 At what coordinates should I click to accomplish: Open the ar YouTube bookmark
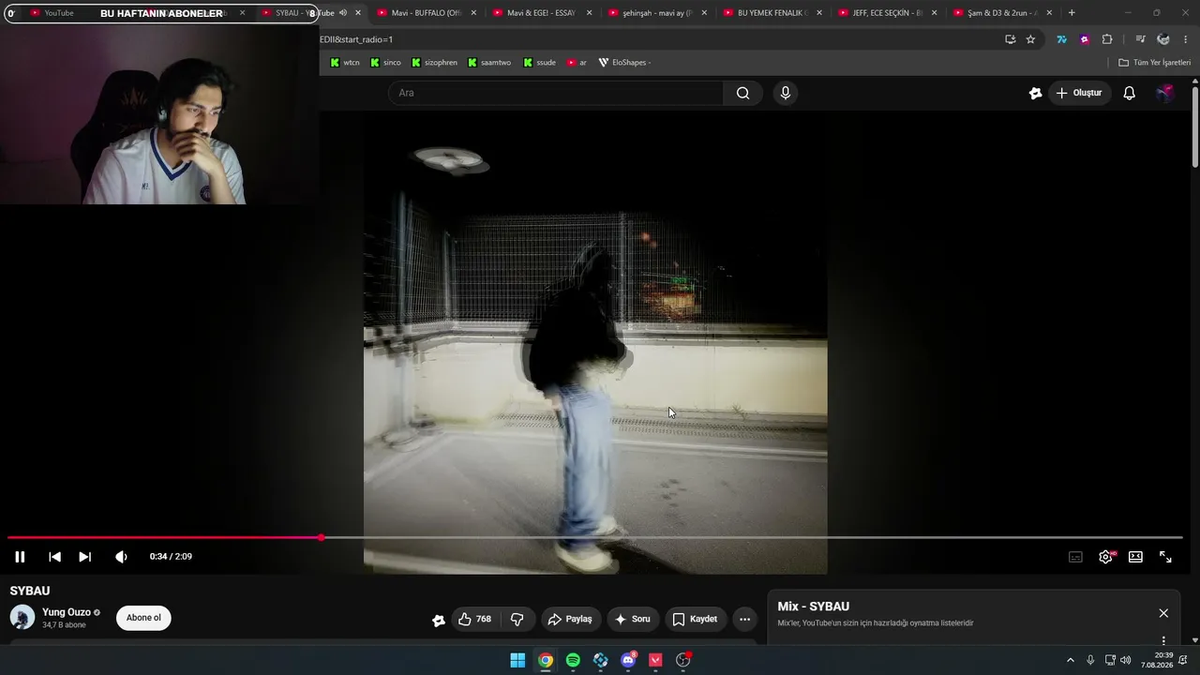point(577,63)
